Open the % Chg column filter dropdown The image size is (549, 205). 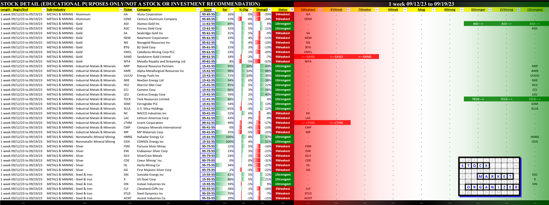(x=251, y=10)
